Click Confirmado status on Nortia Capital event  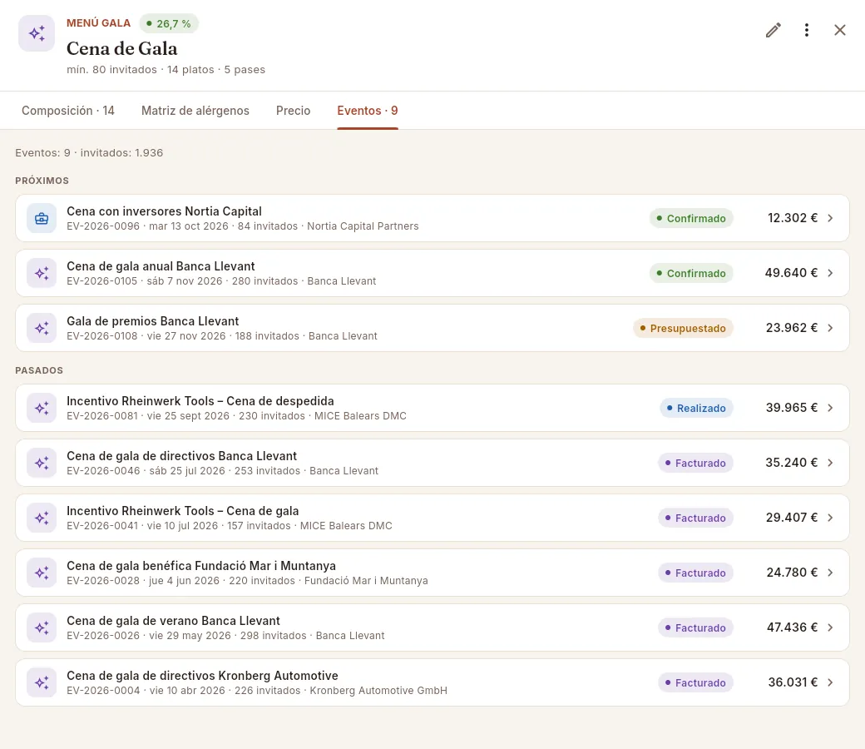click(x=691, y=218)
